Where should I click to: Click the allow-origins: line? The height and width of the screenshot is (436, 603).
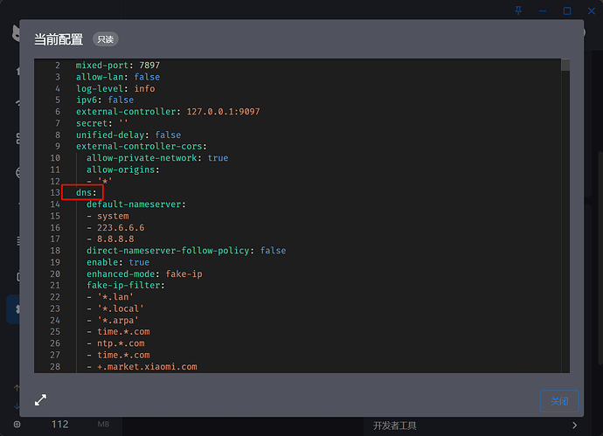click(x=122, y=170)
